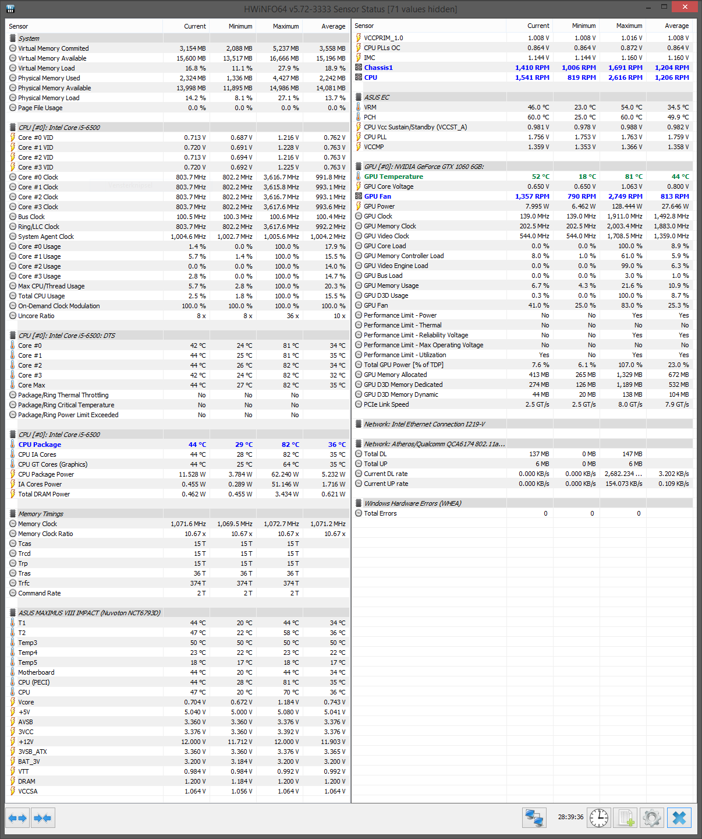The image size is (702, 839).
Task: Click the chip icon beside Memory Timings header
Action: coord(13,514)
